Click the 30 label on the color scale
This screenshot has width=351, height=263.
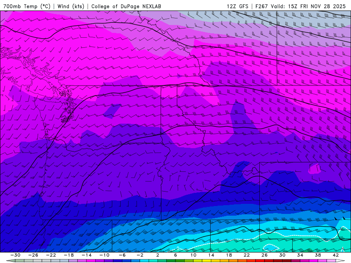(282, 255)
